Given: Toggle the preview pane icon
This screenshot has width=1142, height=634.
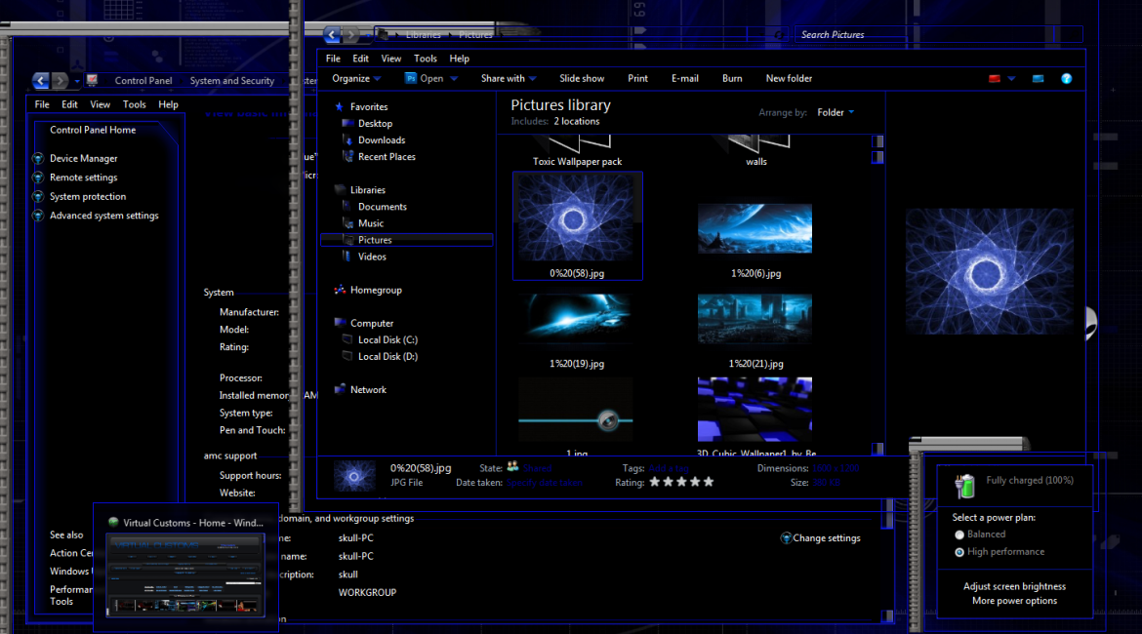Looking at the screenshot, I should click(1039, 79).
